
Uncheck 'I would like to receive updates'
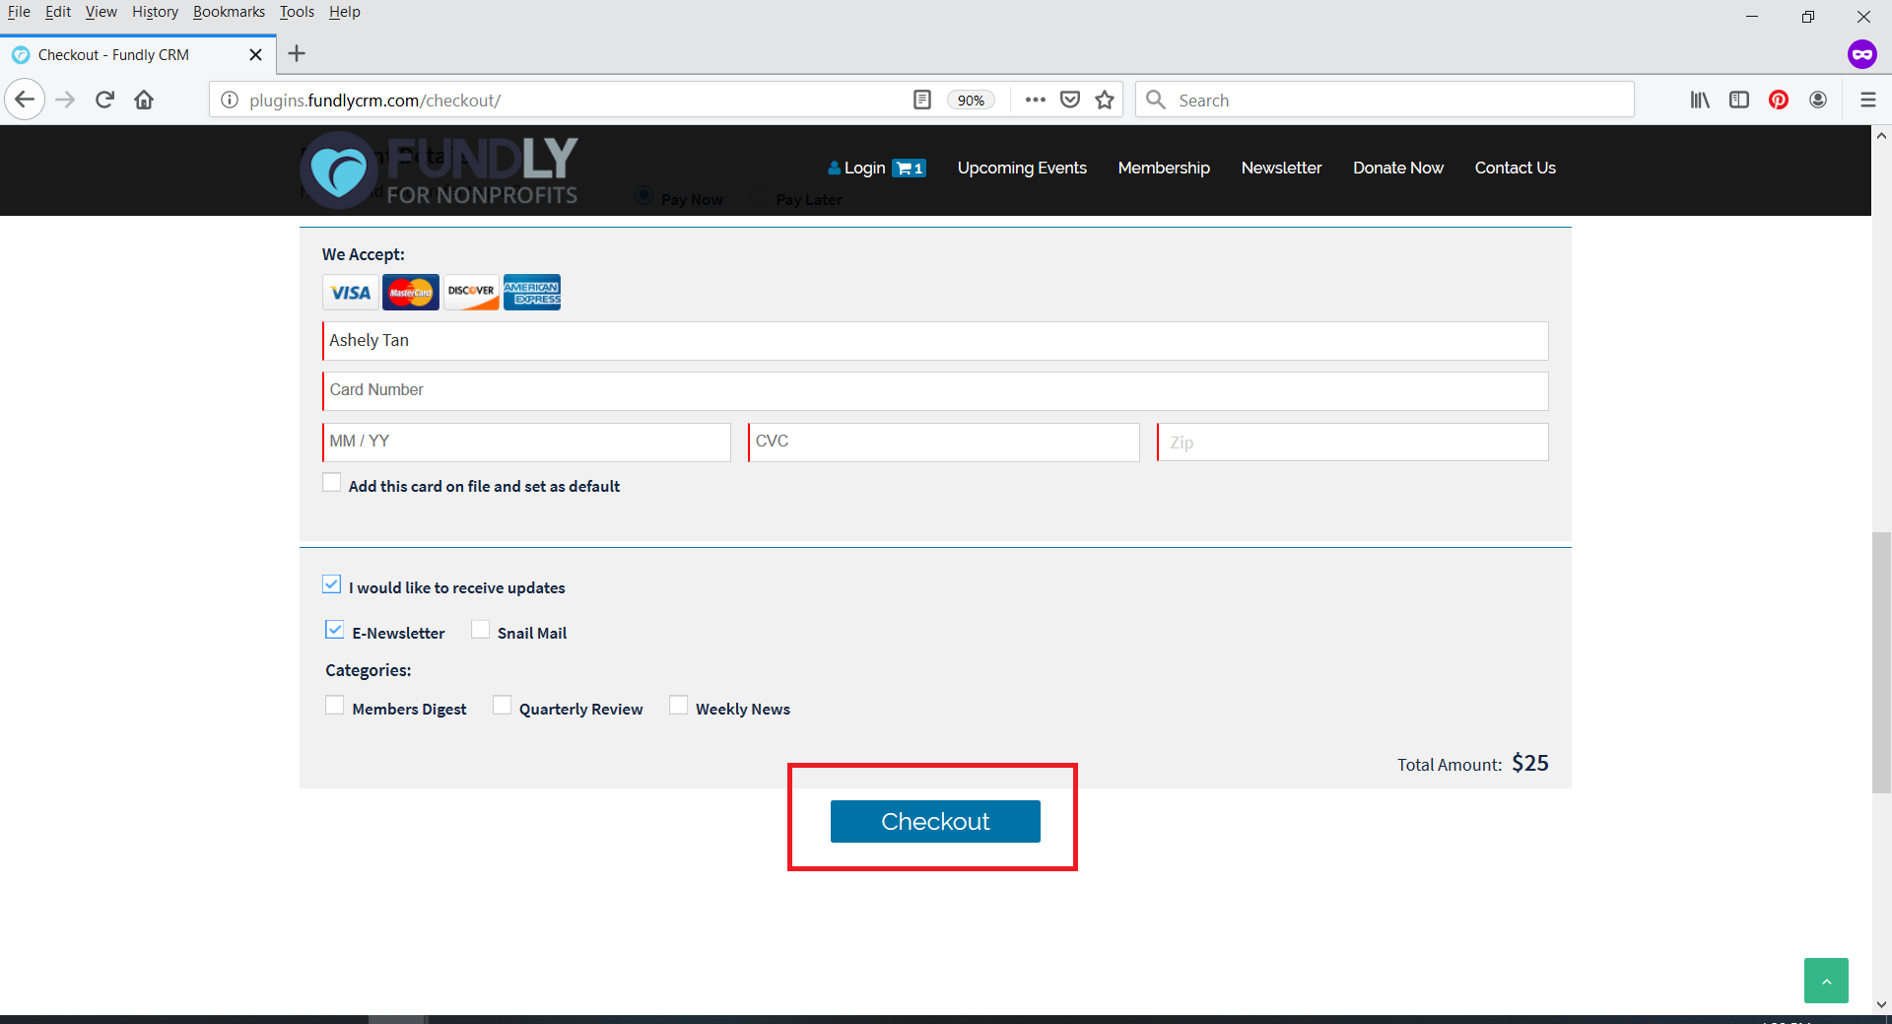[332, 584]
